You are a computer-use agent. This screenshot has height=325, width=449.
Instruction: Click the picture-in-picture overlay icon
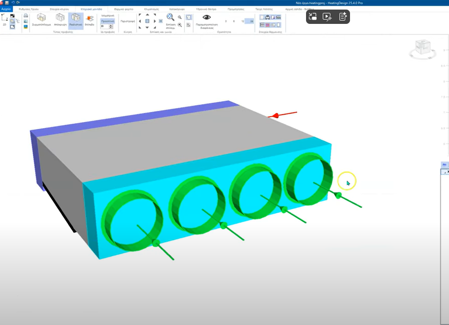313,17
